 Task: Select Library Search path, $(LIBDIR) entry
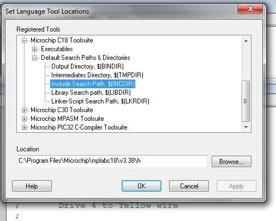[x=91, y=93]
